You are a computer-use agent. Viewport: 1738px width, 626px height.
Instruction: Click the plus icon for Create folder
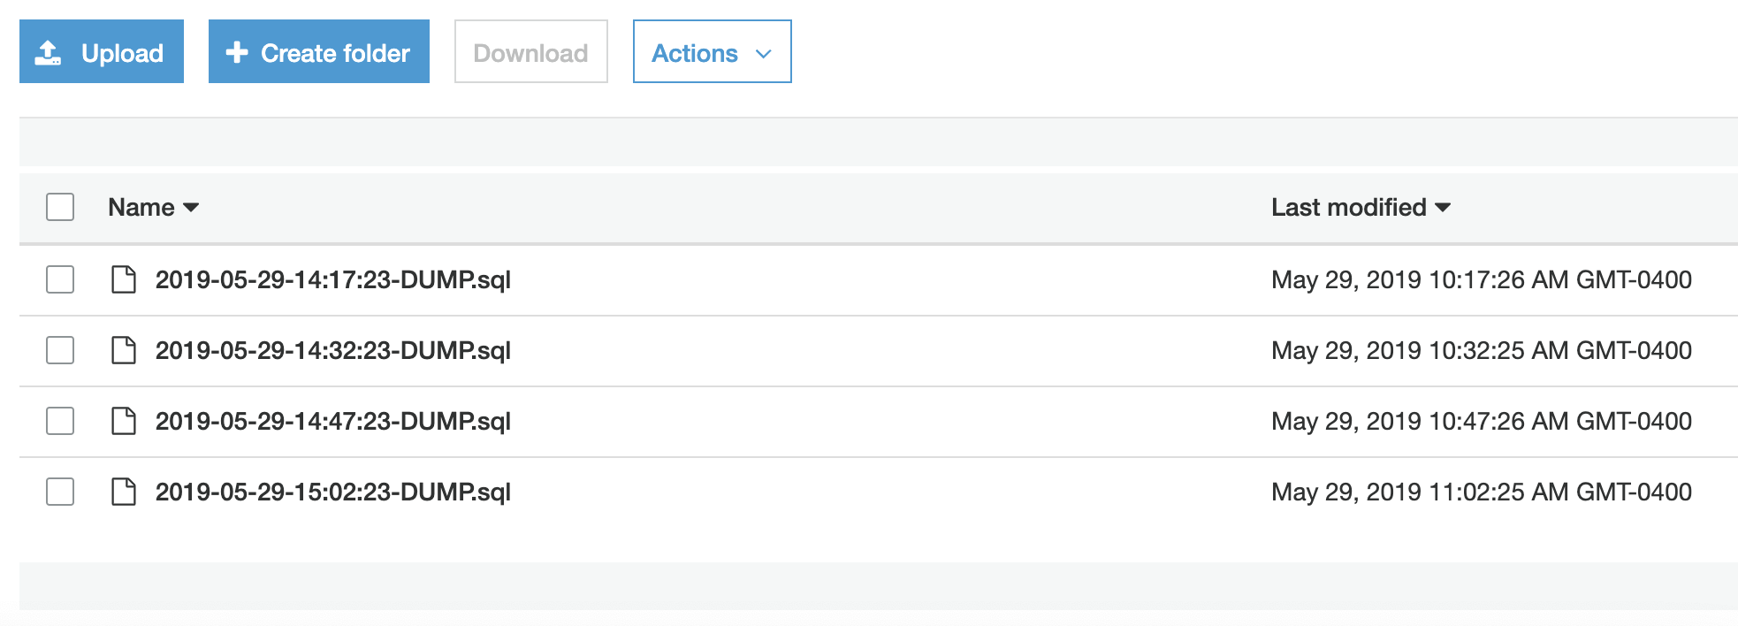236,52
